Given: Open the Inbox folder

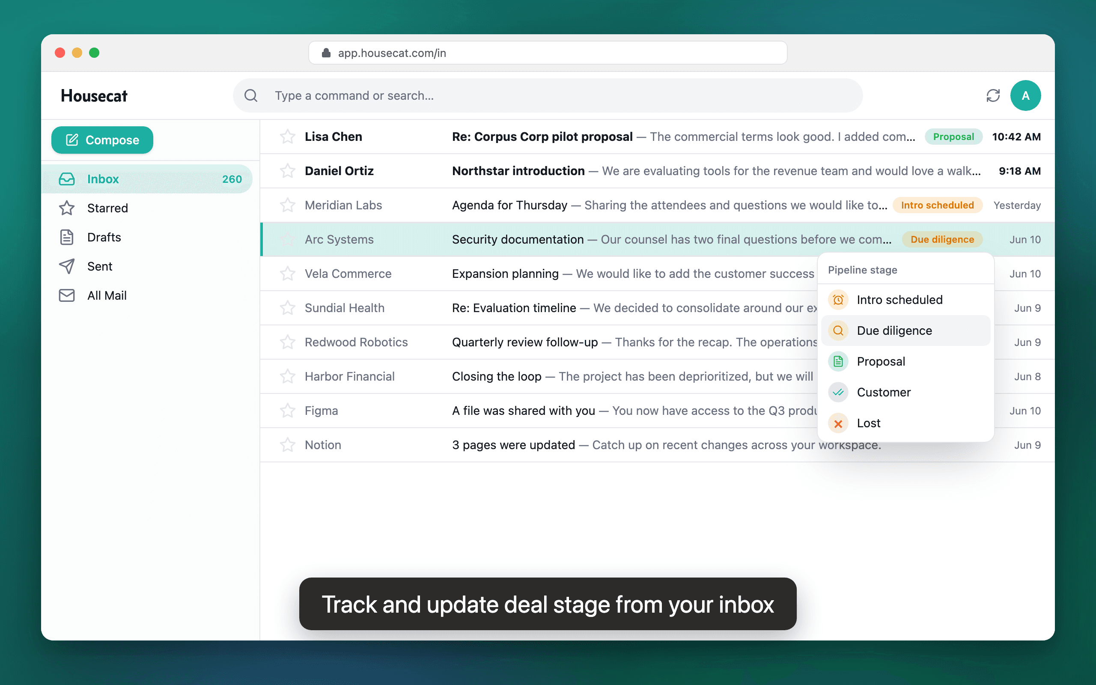Looking at the screenshot, I should pos(147,179).
